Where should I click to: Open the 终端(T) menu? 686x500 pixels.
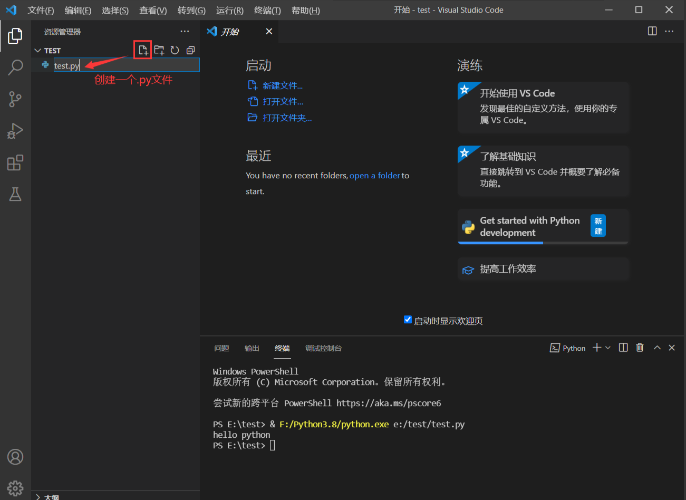click(x=267, y=10)
